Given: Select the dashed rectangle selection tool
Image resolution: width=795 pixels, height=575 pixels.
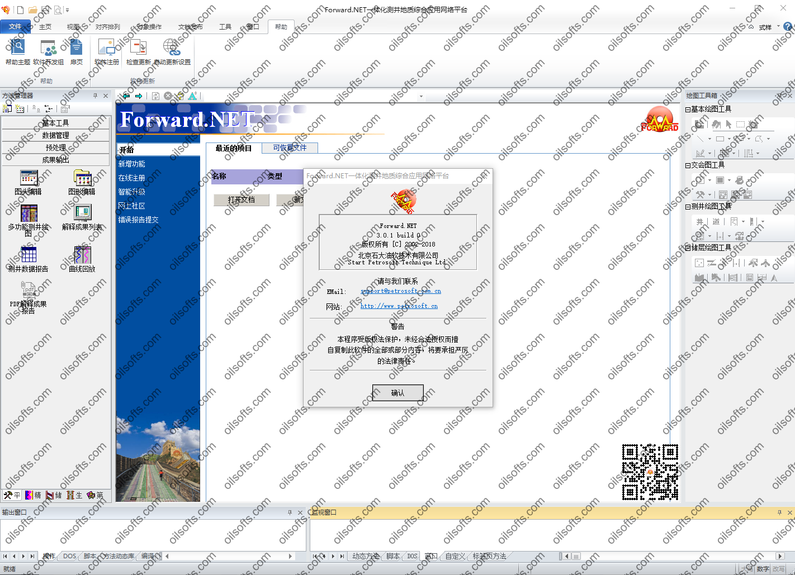Looking at the screenshot, I should tap(740, 124).
